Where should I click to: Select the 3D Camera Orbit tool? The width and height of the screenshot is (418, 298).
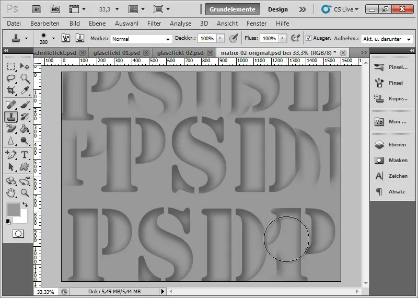point(25,180)
